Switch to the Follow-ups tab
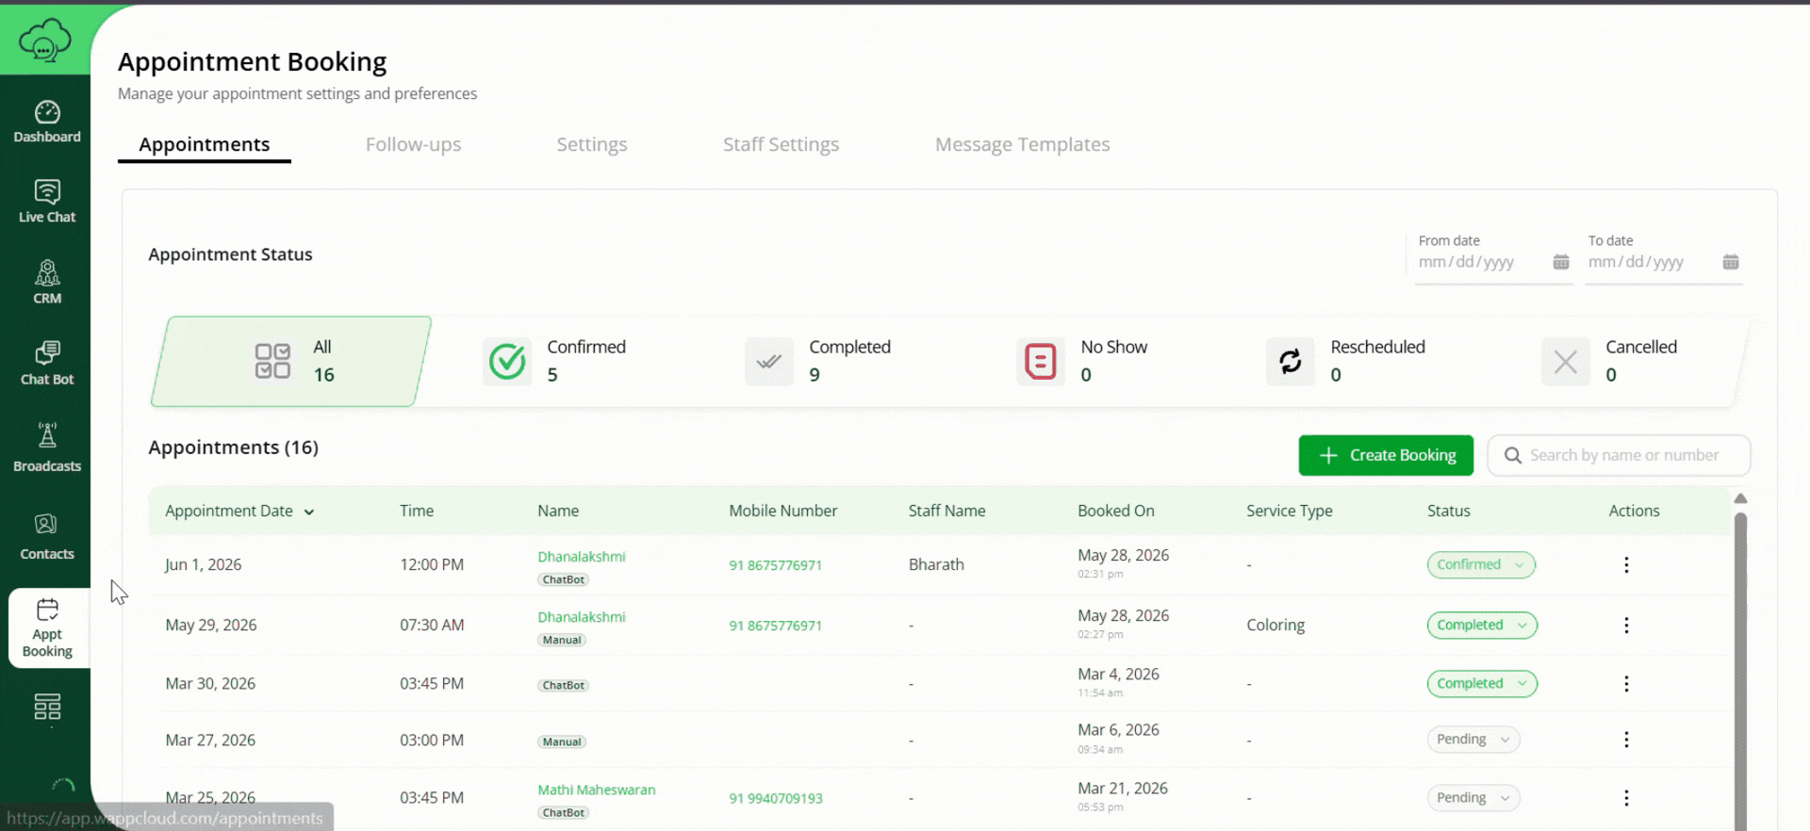The image size is (1810, 831). [413, 144]
